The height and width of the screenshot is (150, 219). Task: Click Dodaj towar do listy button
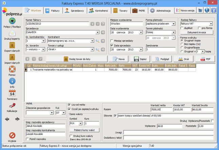click(77, 59)
